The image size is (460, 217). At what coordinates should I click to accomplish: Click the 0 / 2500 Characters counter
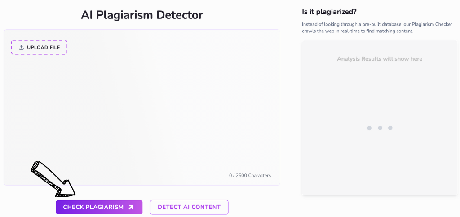[250, 176]
